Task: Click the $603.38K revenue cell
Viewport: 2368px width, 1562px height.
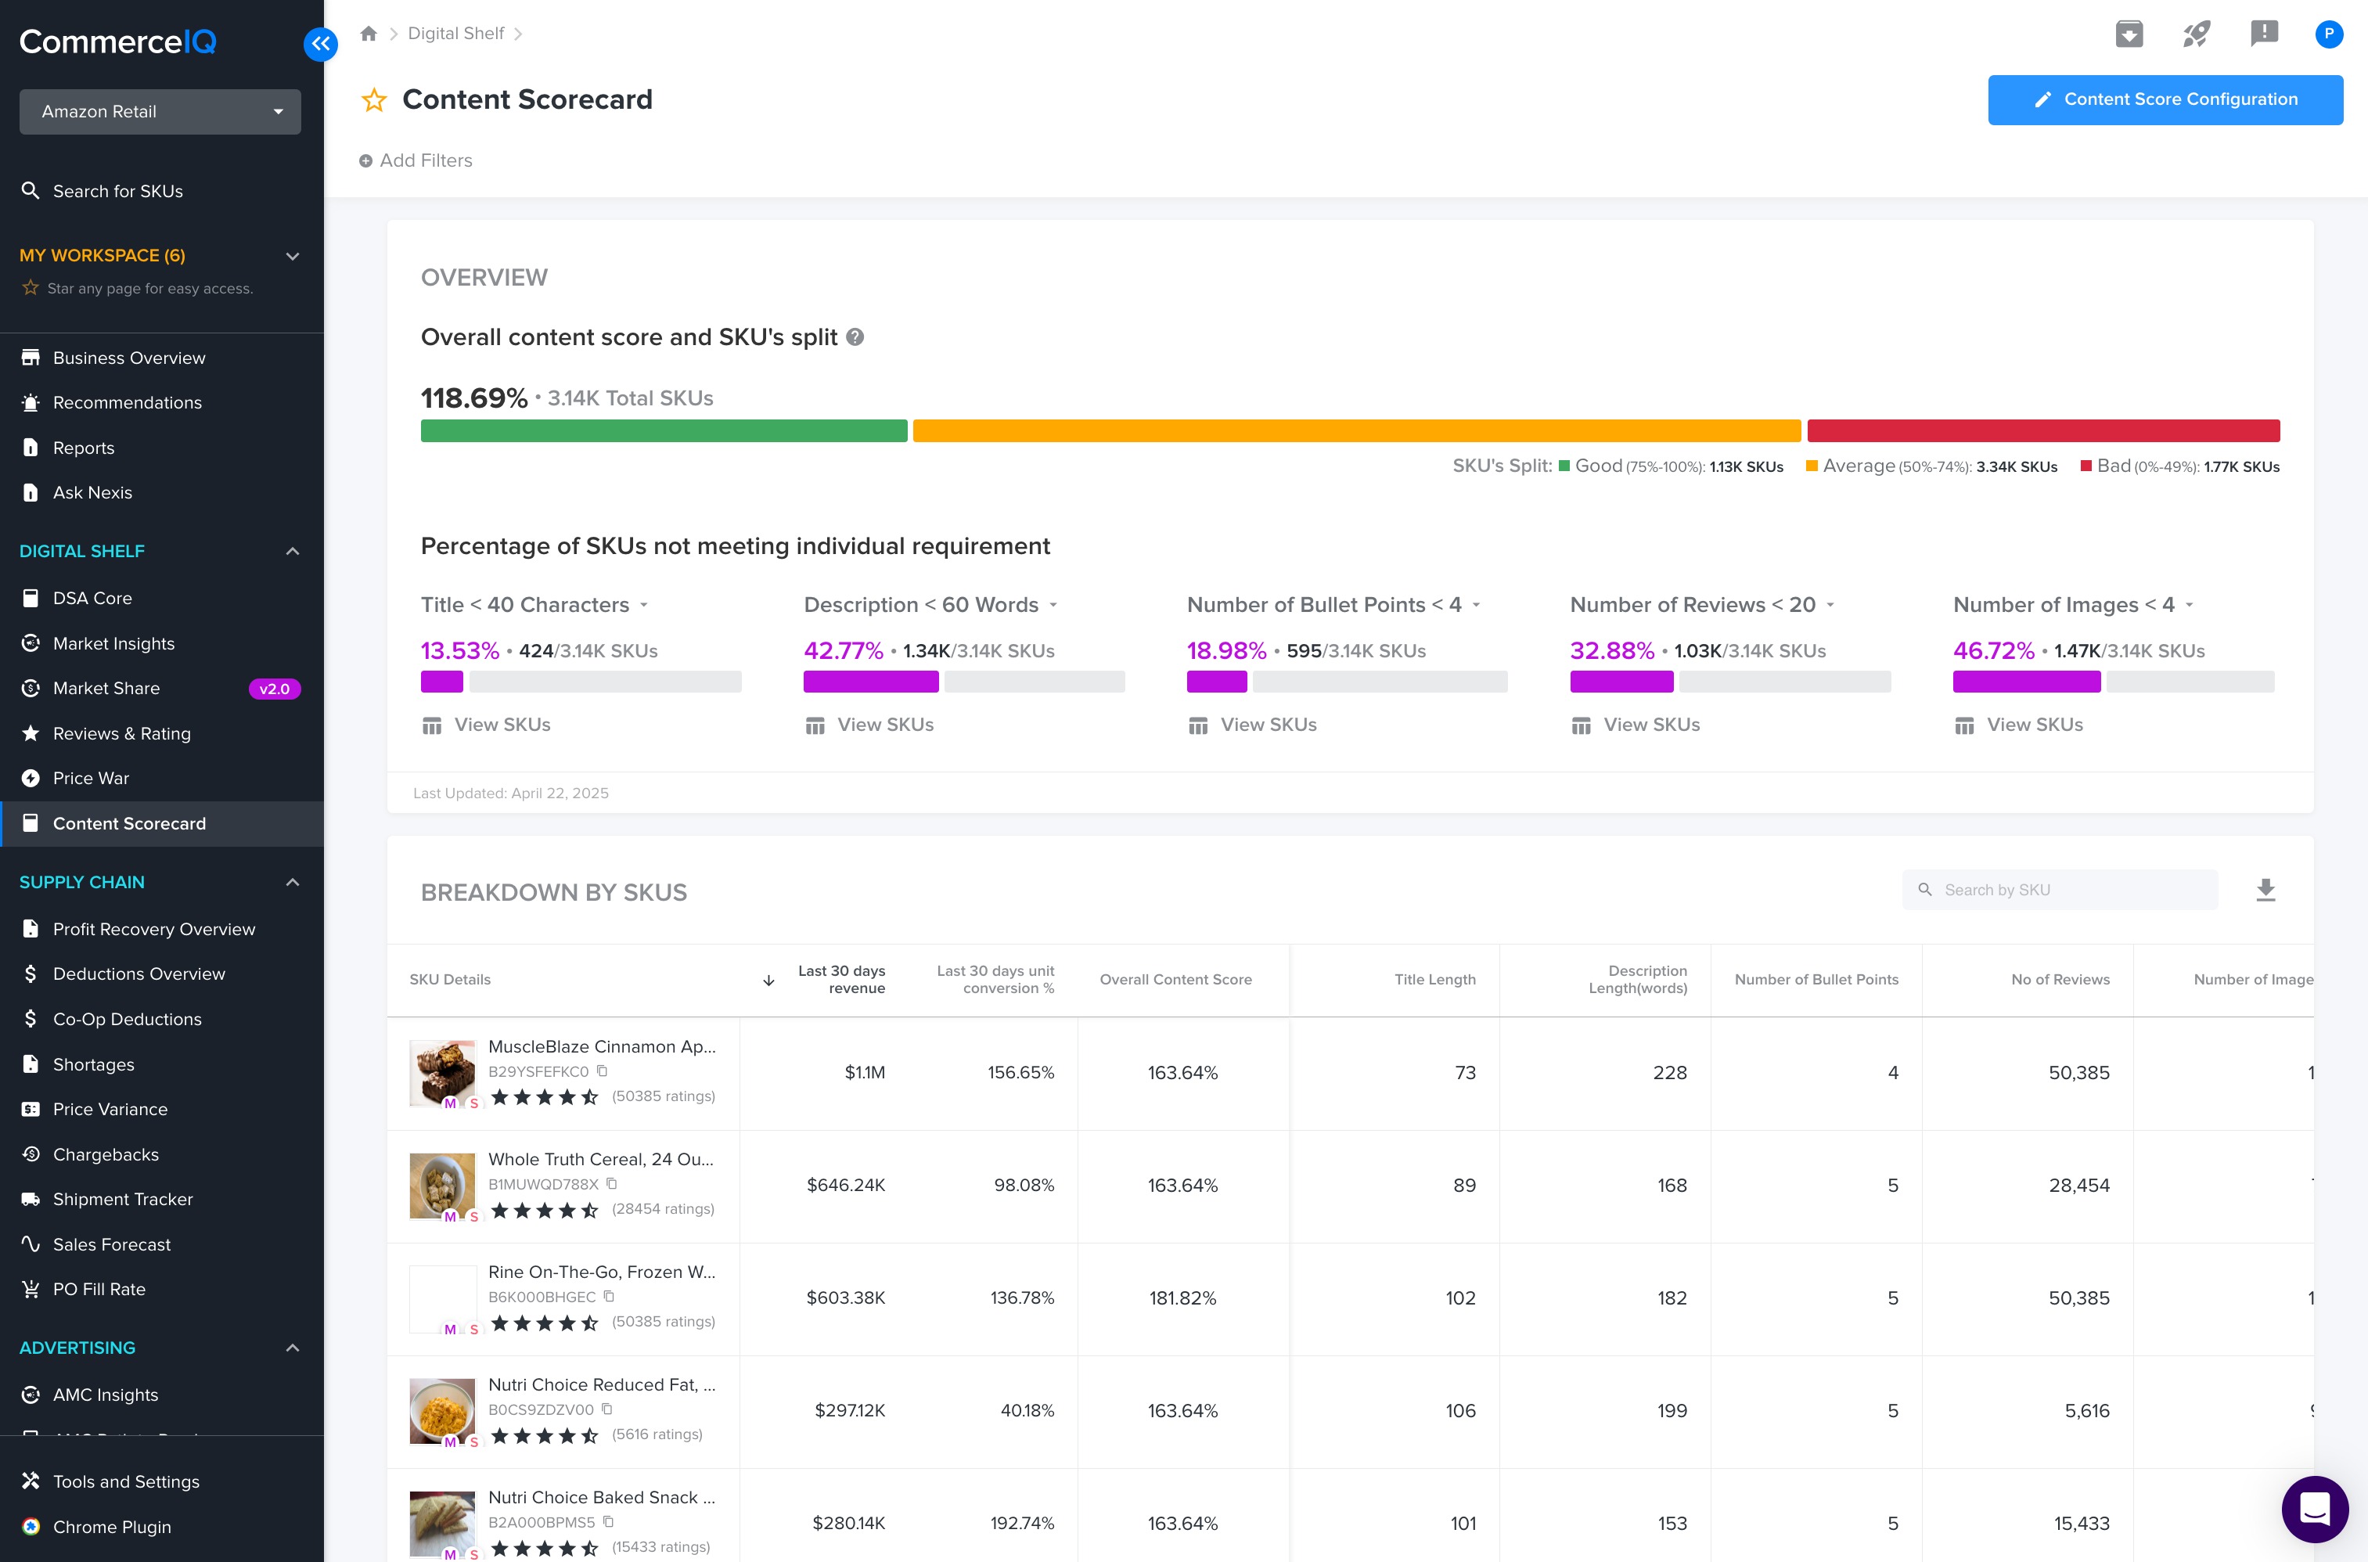Action: click(x=846, y=1297)
